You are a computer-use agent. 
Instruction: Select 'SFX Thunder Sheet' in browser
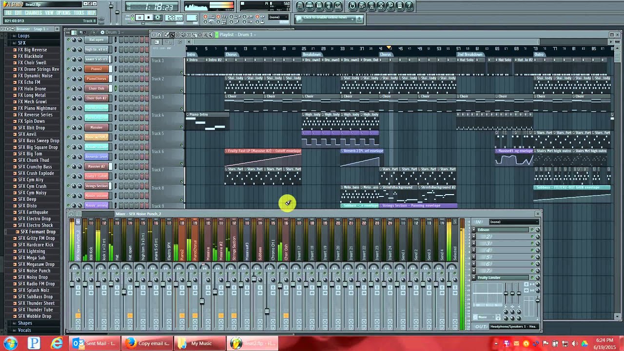coord(36,303)
